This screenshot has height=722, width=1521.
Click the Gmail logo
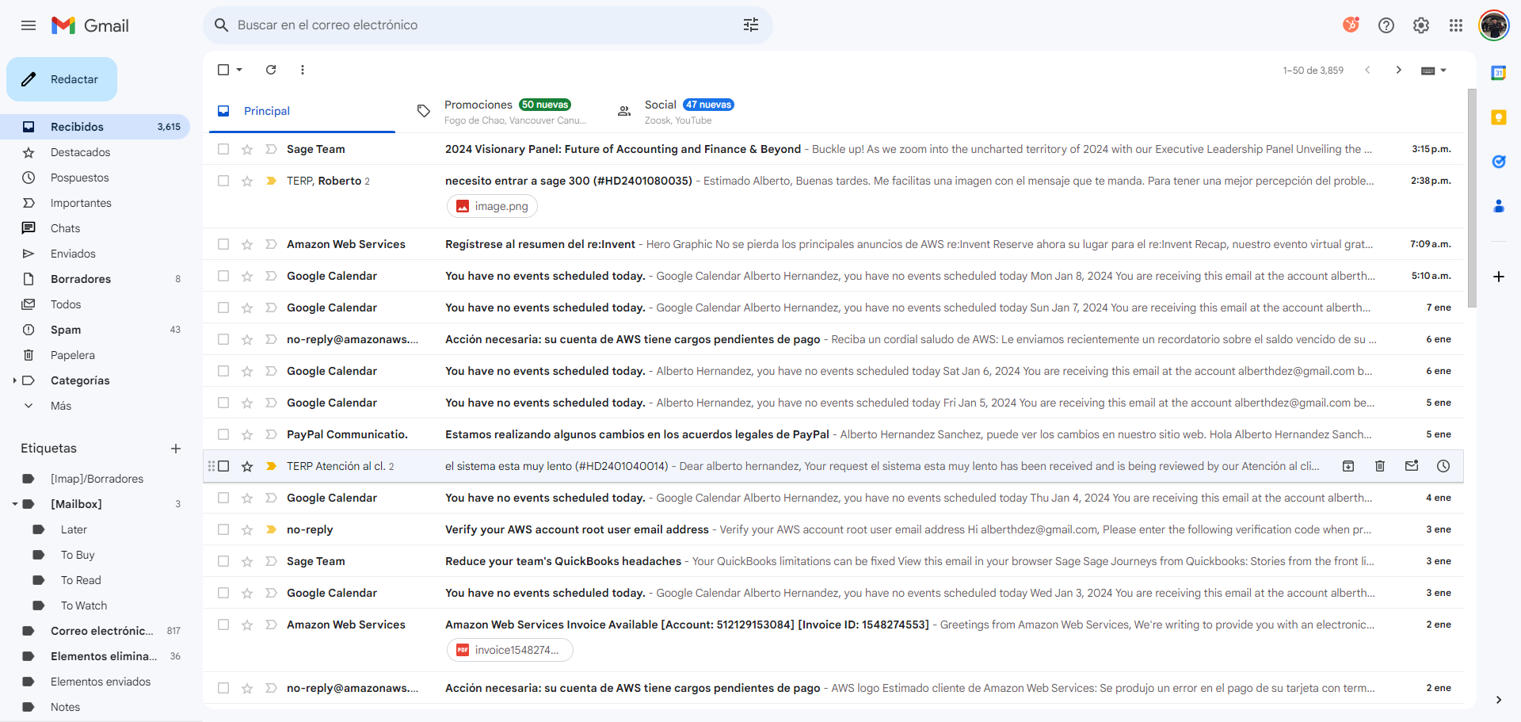click(90, 25)
